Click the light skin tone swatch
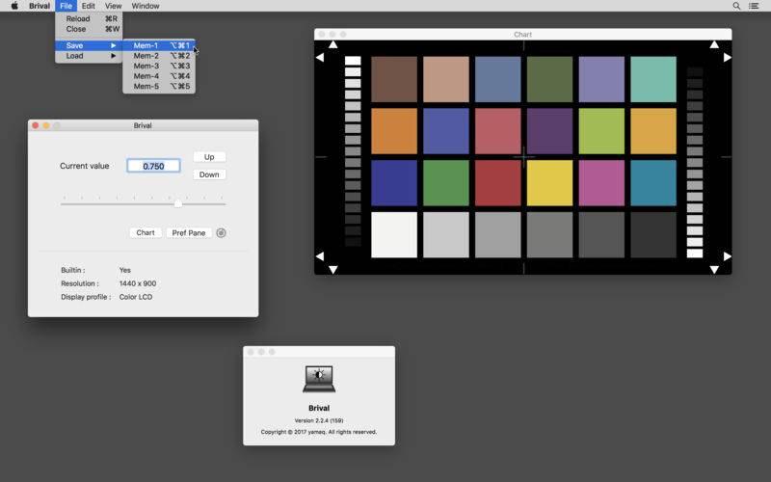 click(x=446, y=79)
